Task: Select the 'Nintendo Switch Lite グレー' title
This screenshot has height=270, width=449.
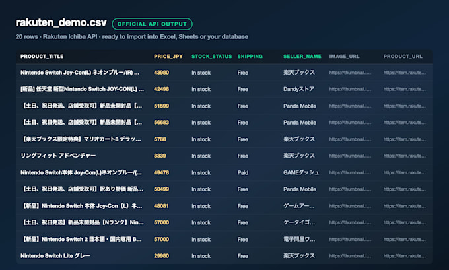Action: pos(55,255)
